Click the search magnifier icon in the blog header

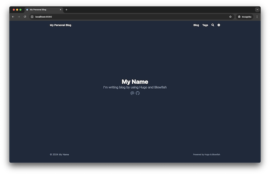click(213, 25)
